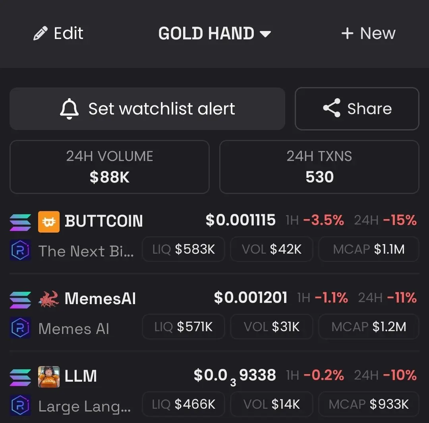Tap the plus New button

tap(368, 33)
